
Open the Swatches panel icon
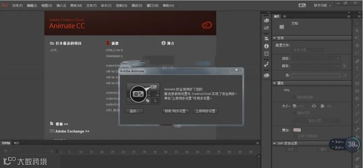(x=267, y=28)
